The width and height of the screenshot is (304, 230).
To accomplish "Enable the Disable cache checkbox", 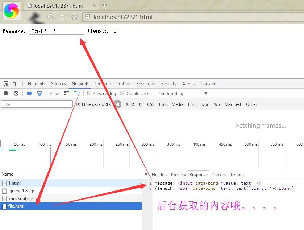I will click(x=122, y=93).
